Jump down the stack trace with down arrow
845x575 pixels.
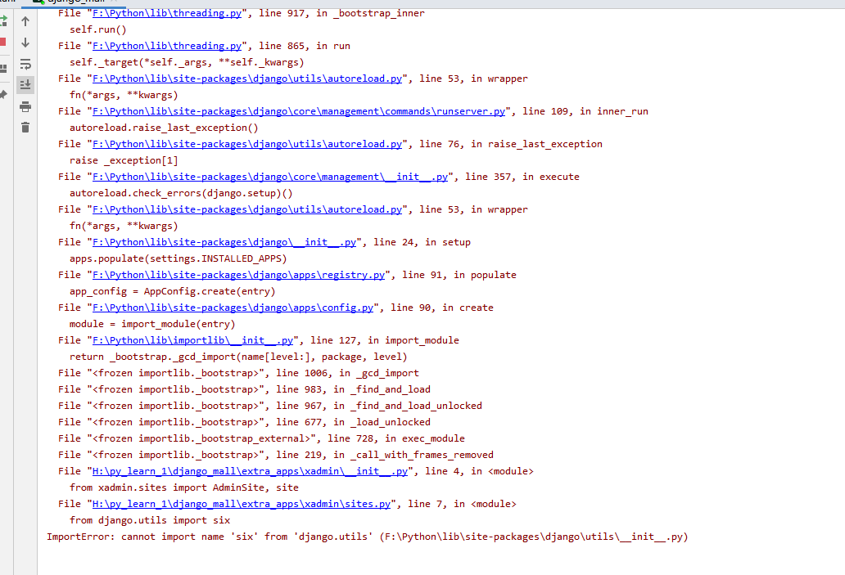pyautogui.click(x=25, y=43)
